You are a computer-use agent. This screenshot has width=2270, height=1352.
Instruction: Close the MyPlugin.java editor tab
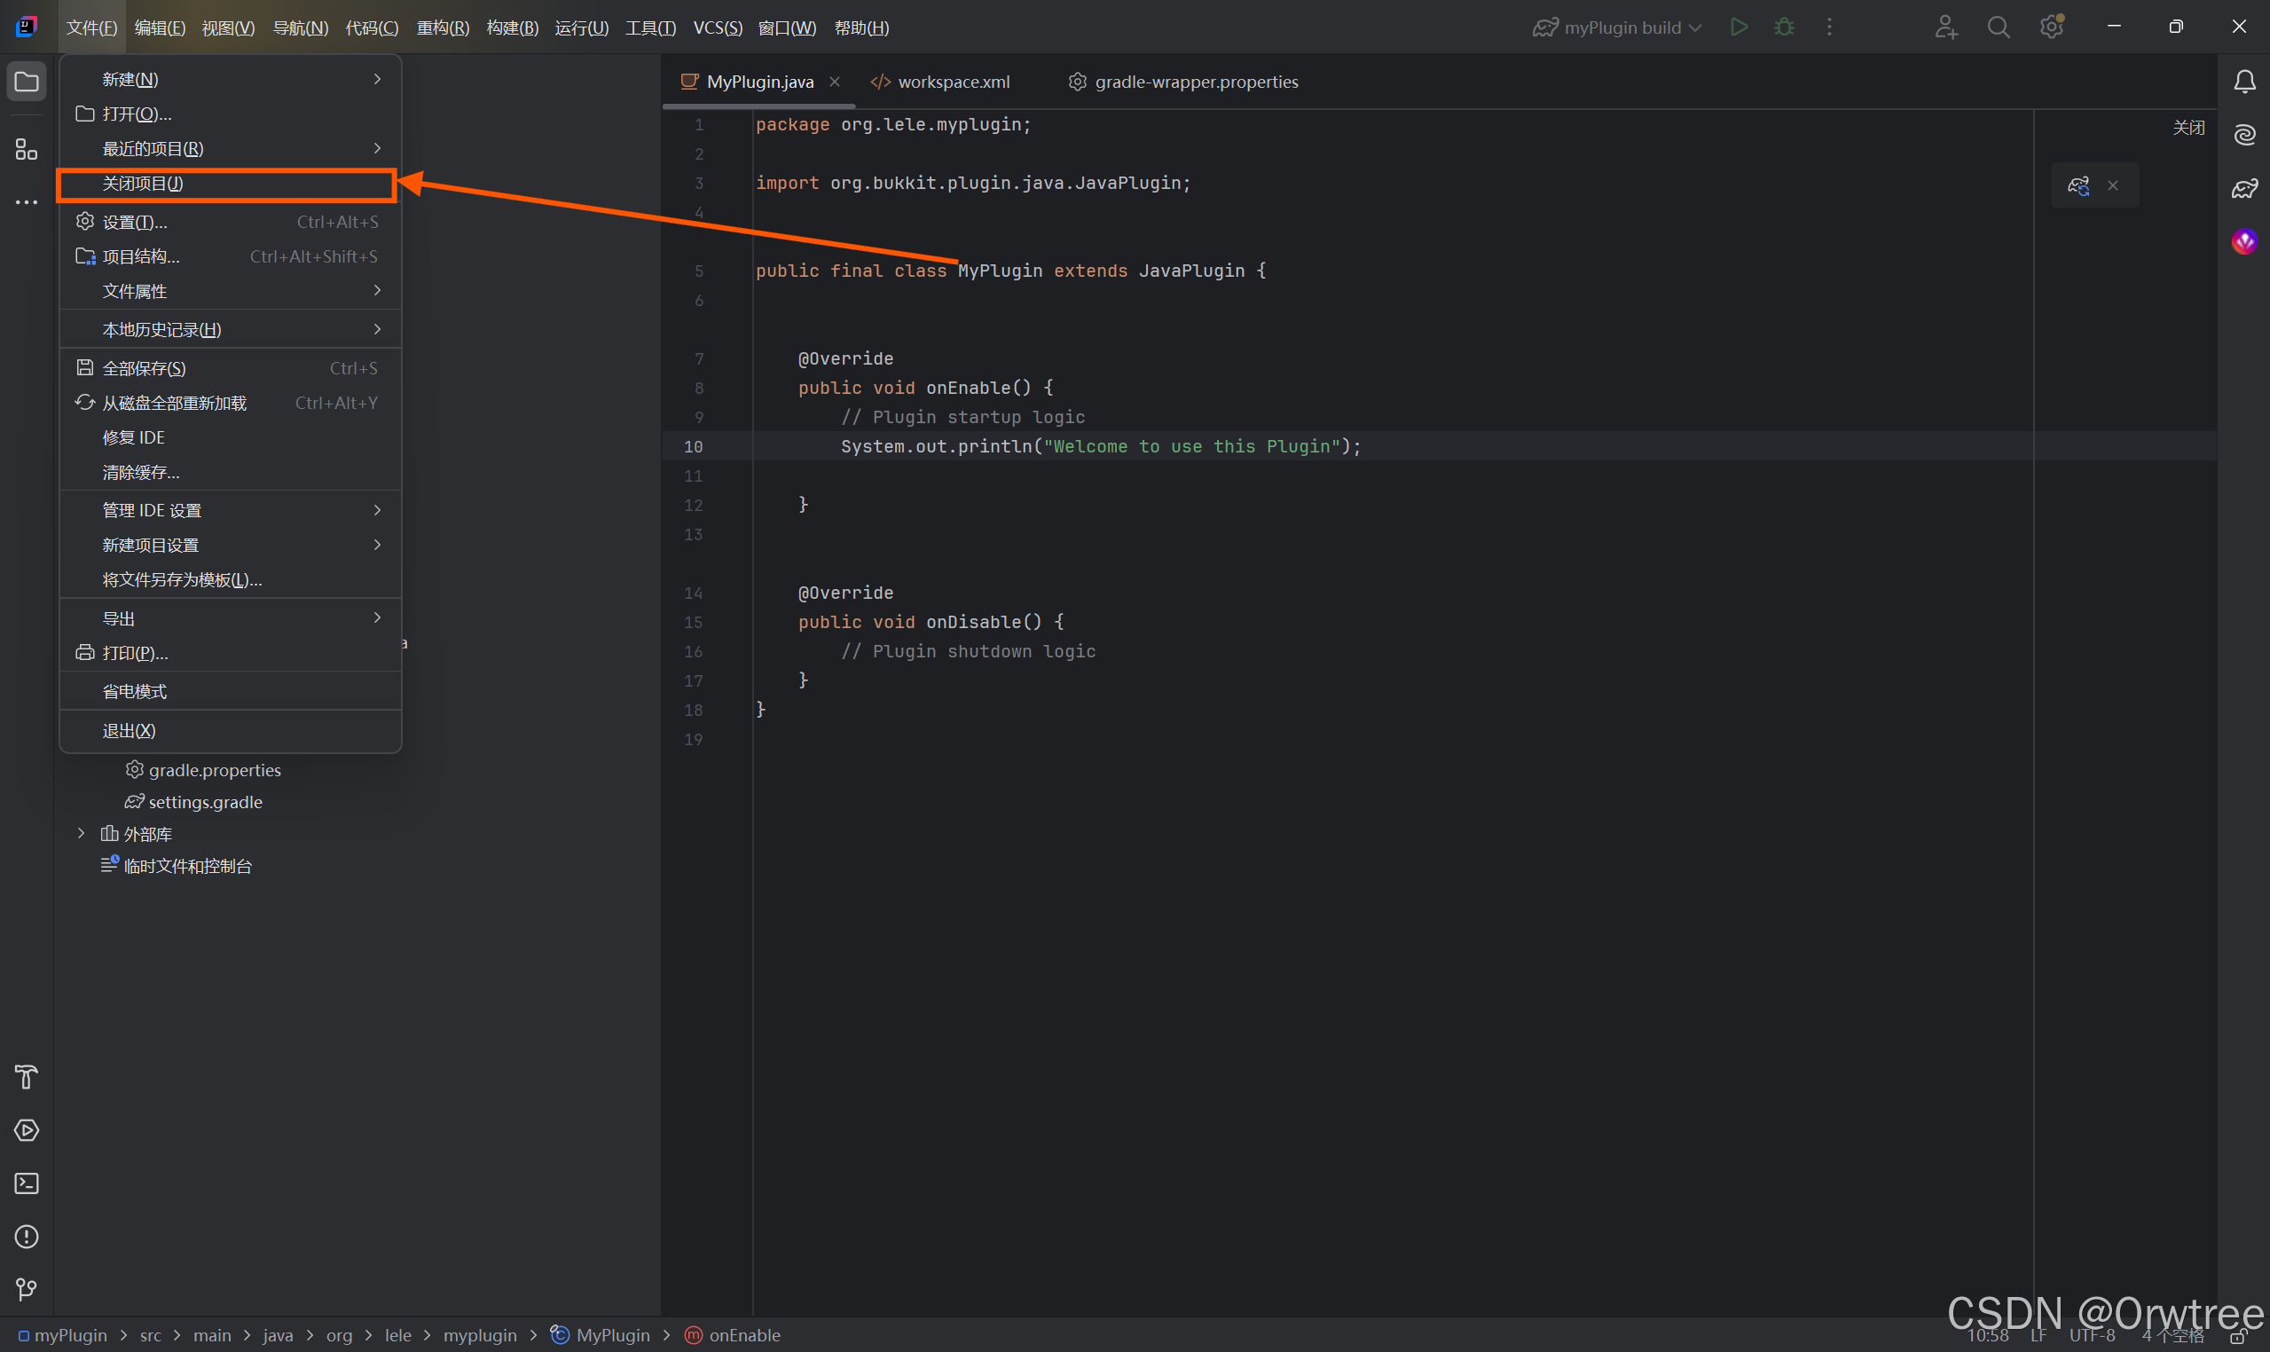[835, 82]
